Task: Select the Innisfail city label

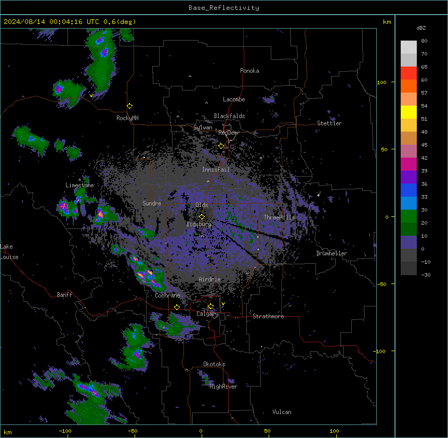Action: [216, 170]
